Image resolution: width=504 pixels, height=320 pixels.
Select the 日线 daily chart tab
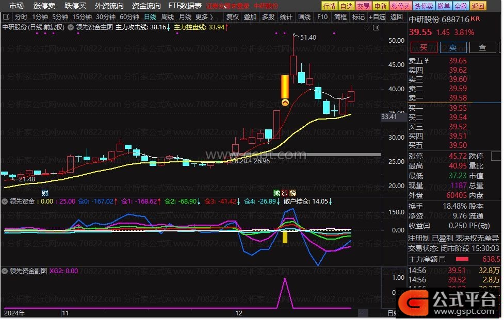(150, 16)
